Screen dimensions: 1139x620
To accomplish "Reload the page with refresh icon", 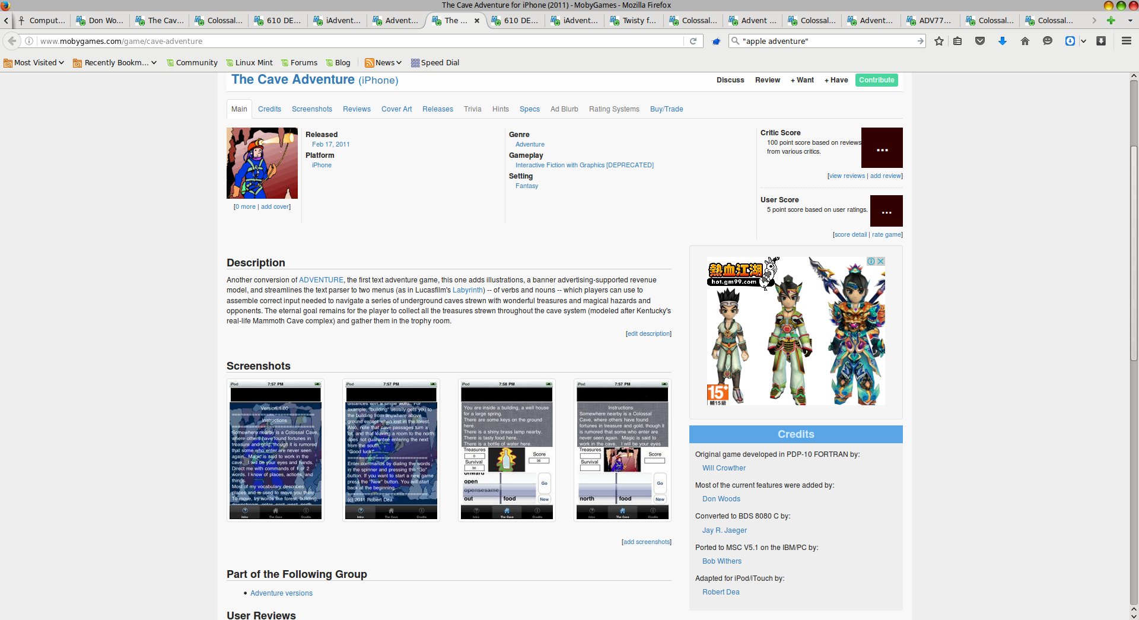I will tap(693, 41).
